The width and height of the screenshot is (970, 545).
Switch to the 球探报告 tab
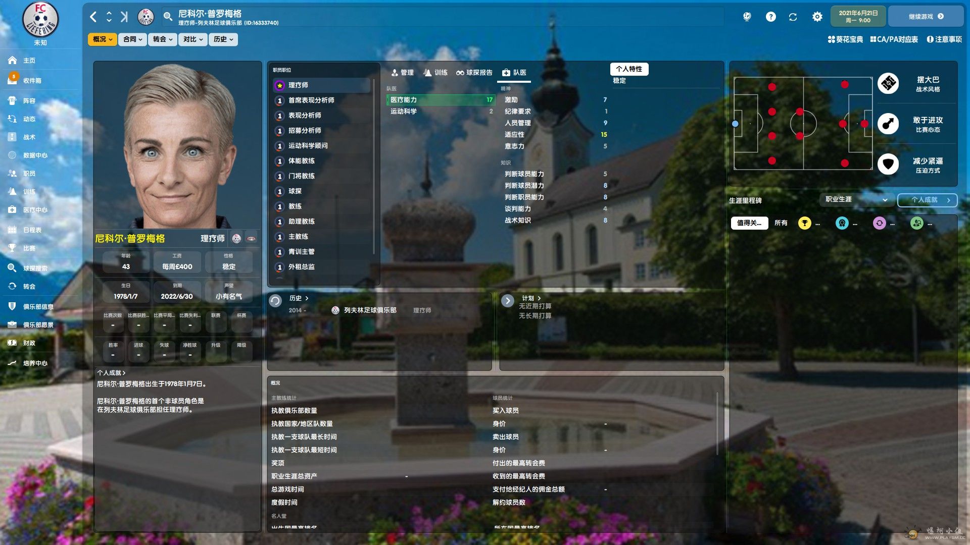(474, 73)
